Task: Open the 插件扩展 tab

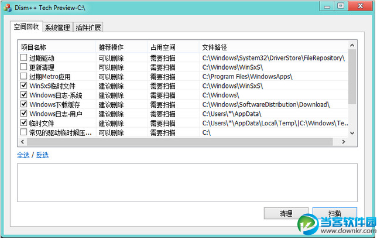Action: 88,28
